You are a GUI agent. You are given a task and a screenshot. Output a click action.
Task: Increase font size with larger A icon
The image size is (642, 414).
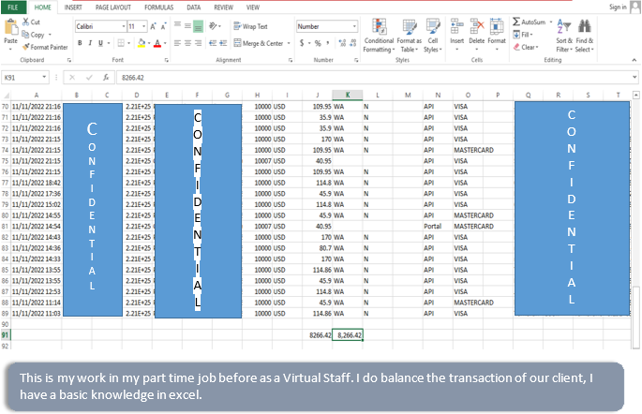pos(153,26)
